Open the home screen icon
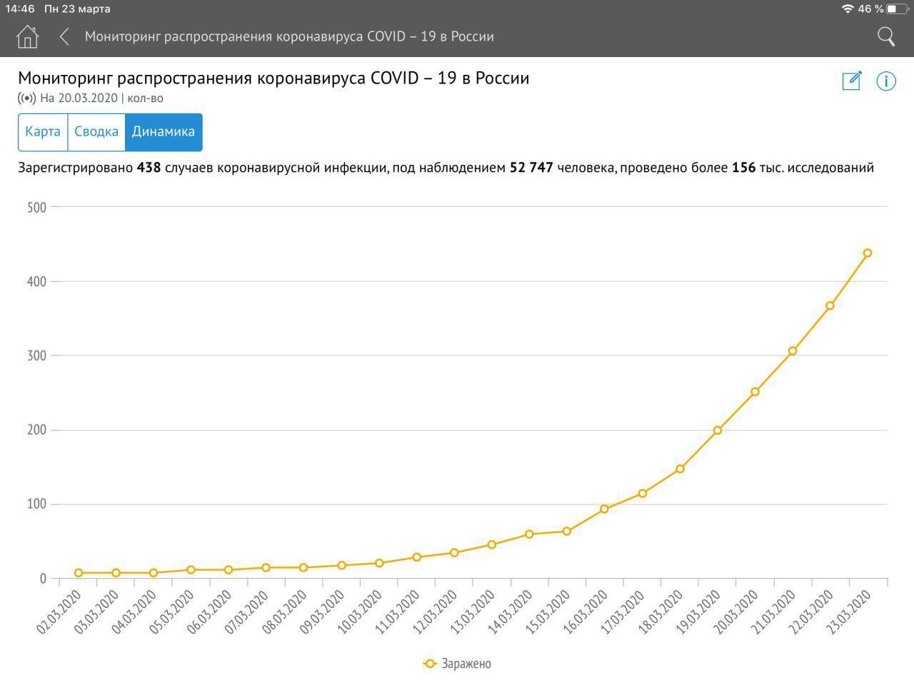This screenshot has height=685, width=914. pyautogui.click(x=27, y=36)
